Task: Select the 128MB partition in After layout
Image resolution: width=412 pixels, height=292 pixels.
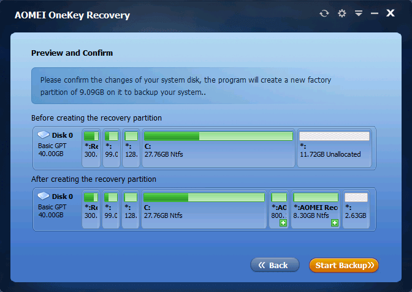Action: pos(131,209)
